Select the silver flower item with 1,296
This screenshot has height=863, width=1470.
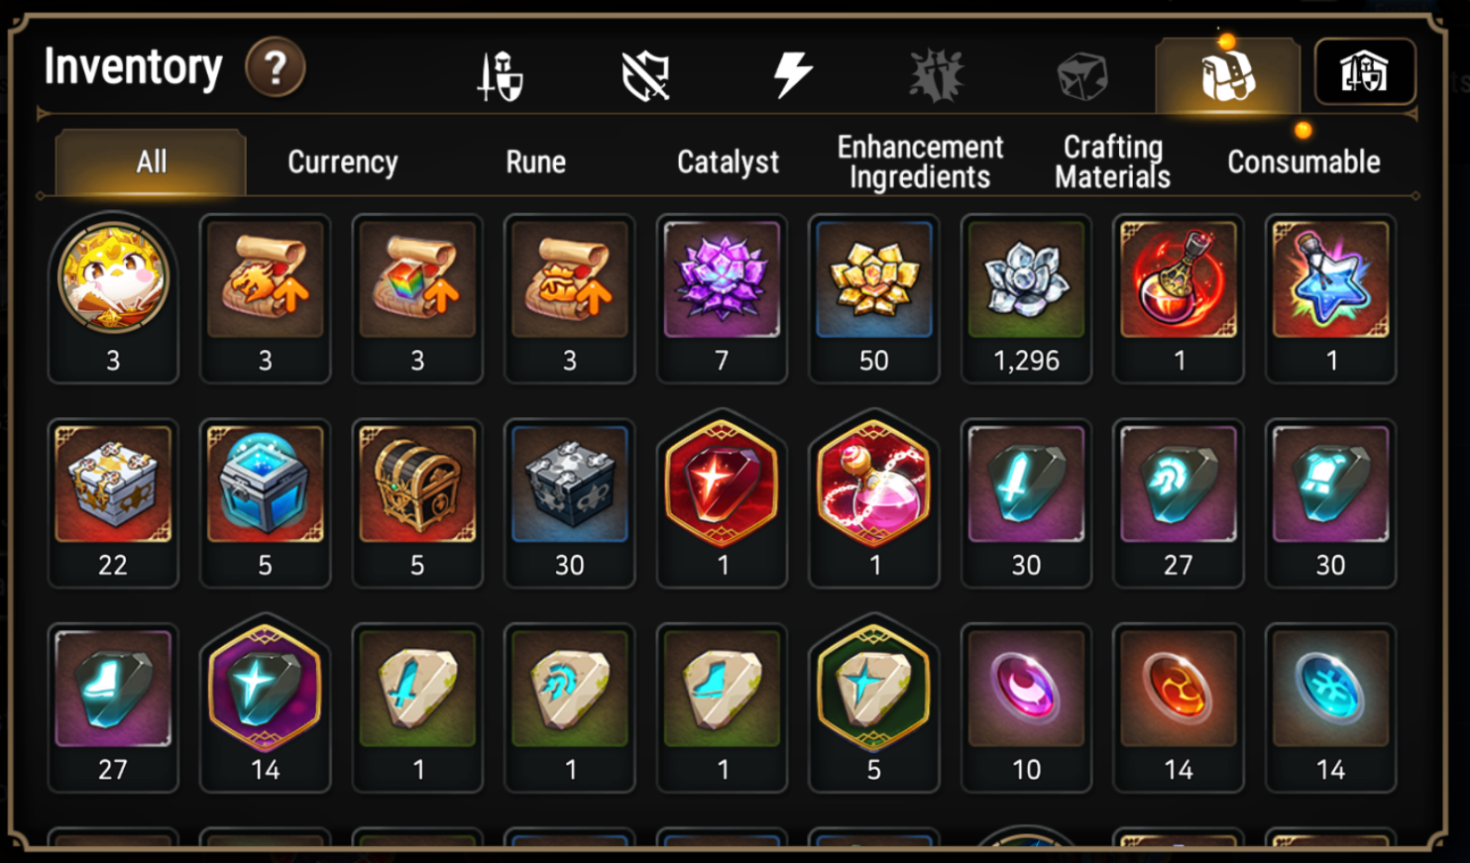click(x=1026, y=299)
